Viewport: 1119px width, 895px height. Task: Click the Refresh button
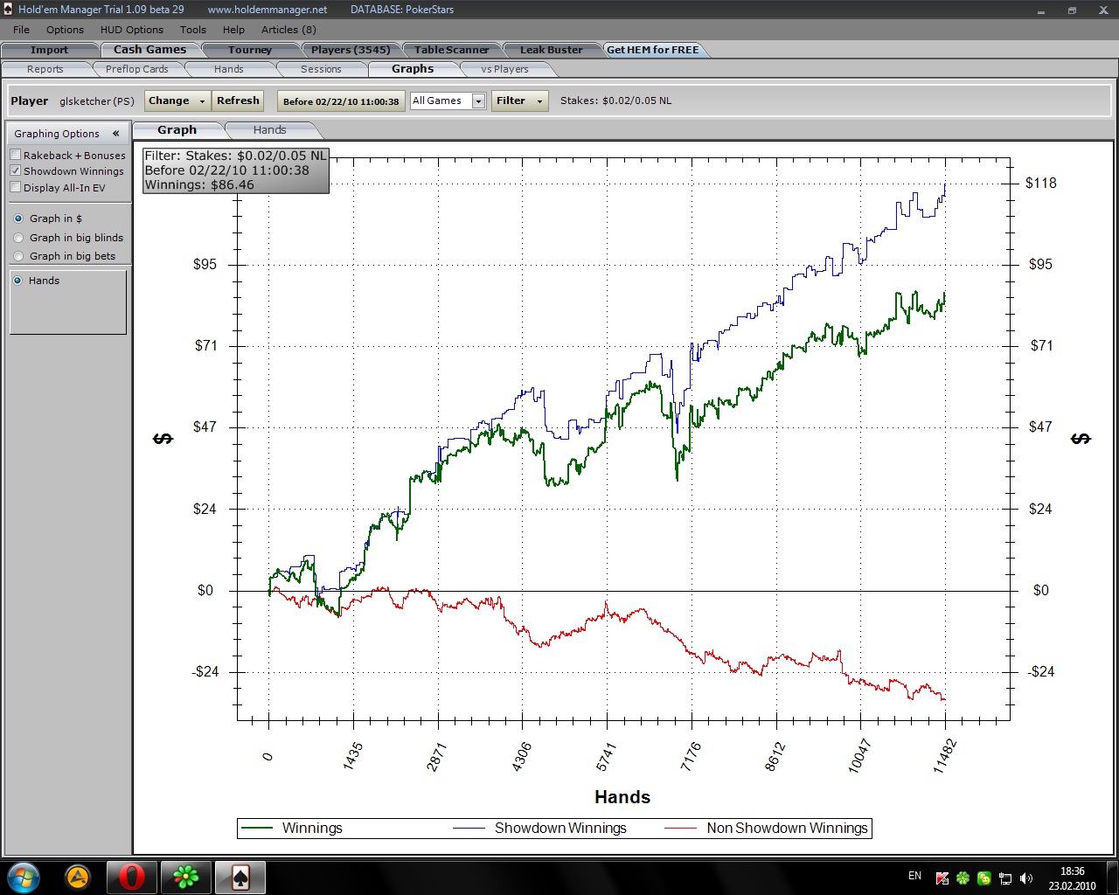point(238,101)
